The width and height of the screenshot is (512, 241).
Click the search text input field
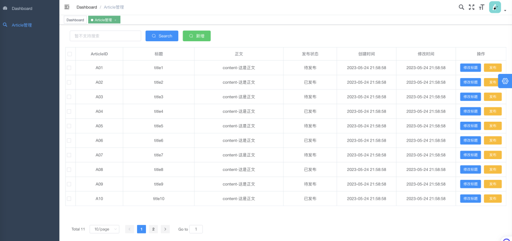click(x=105, y=36)
